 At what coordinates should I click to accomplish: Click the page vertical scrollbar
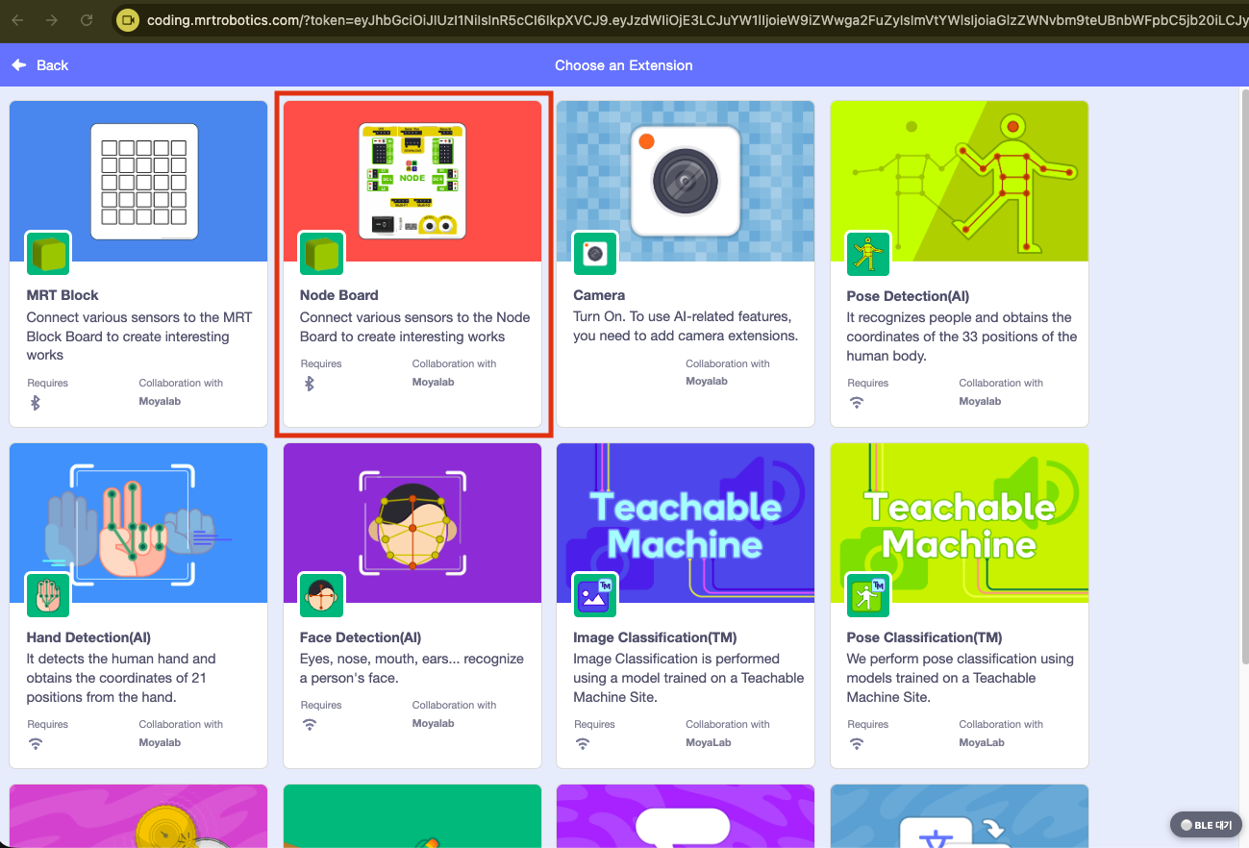click(x=1244, y=375)
